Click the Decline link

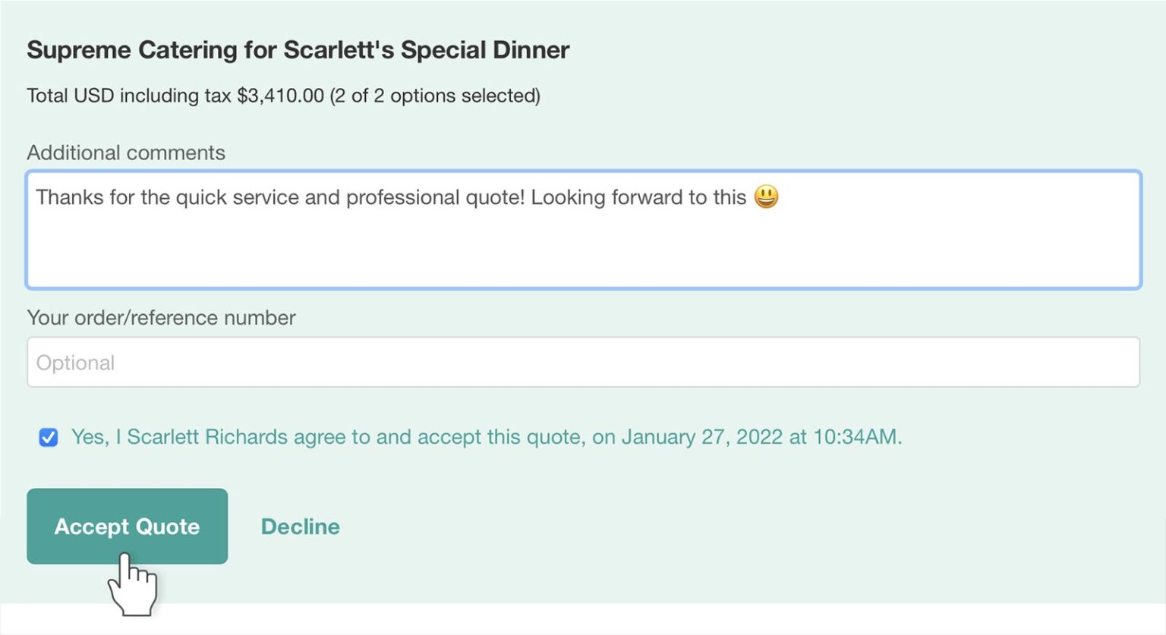point(300,527)
